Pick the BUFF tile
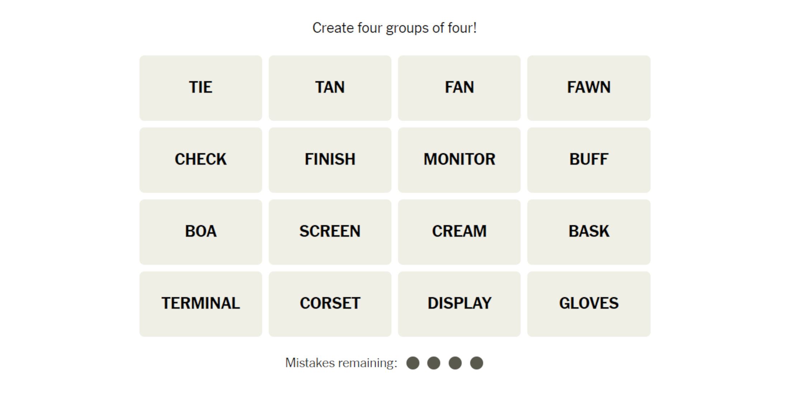The width and height of the screenshot is (789, 394). click(x=589, y=160)
